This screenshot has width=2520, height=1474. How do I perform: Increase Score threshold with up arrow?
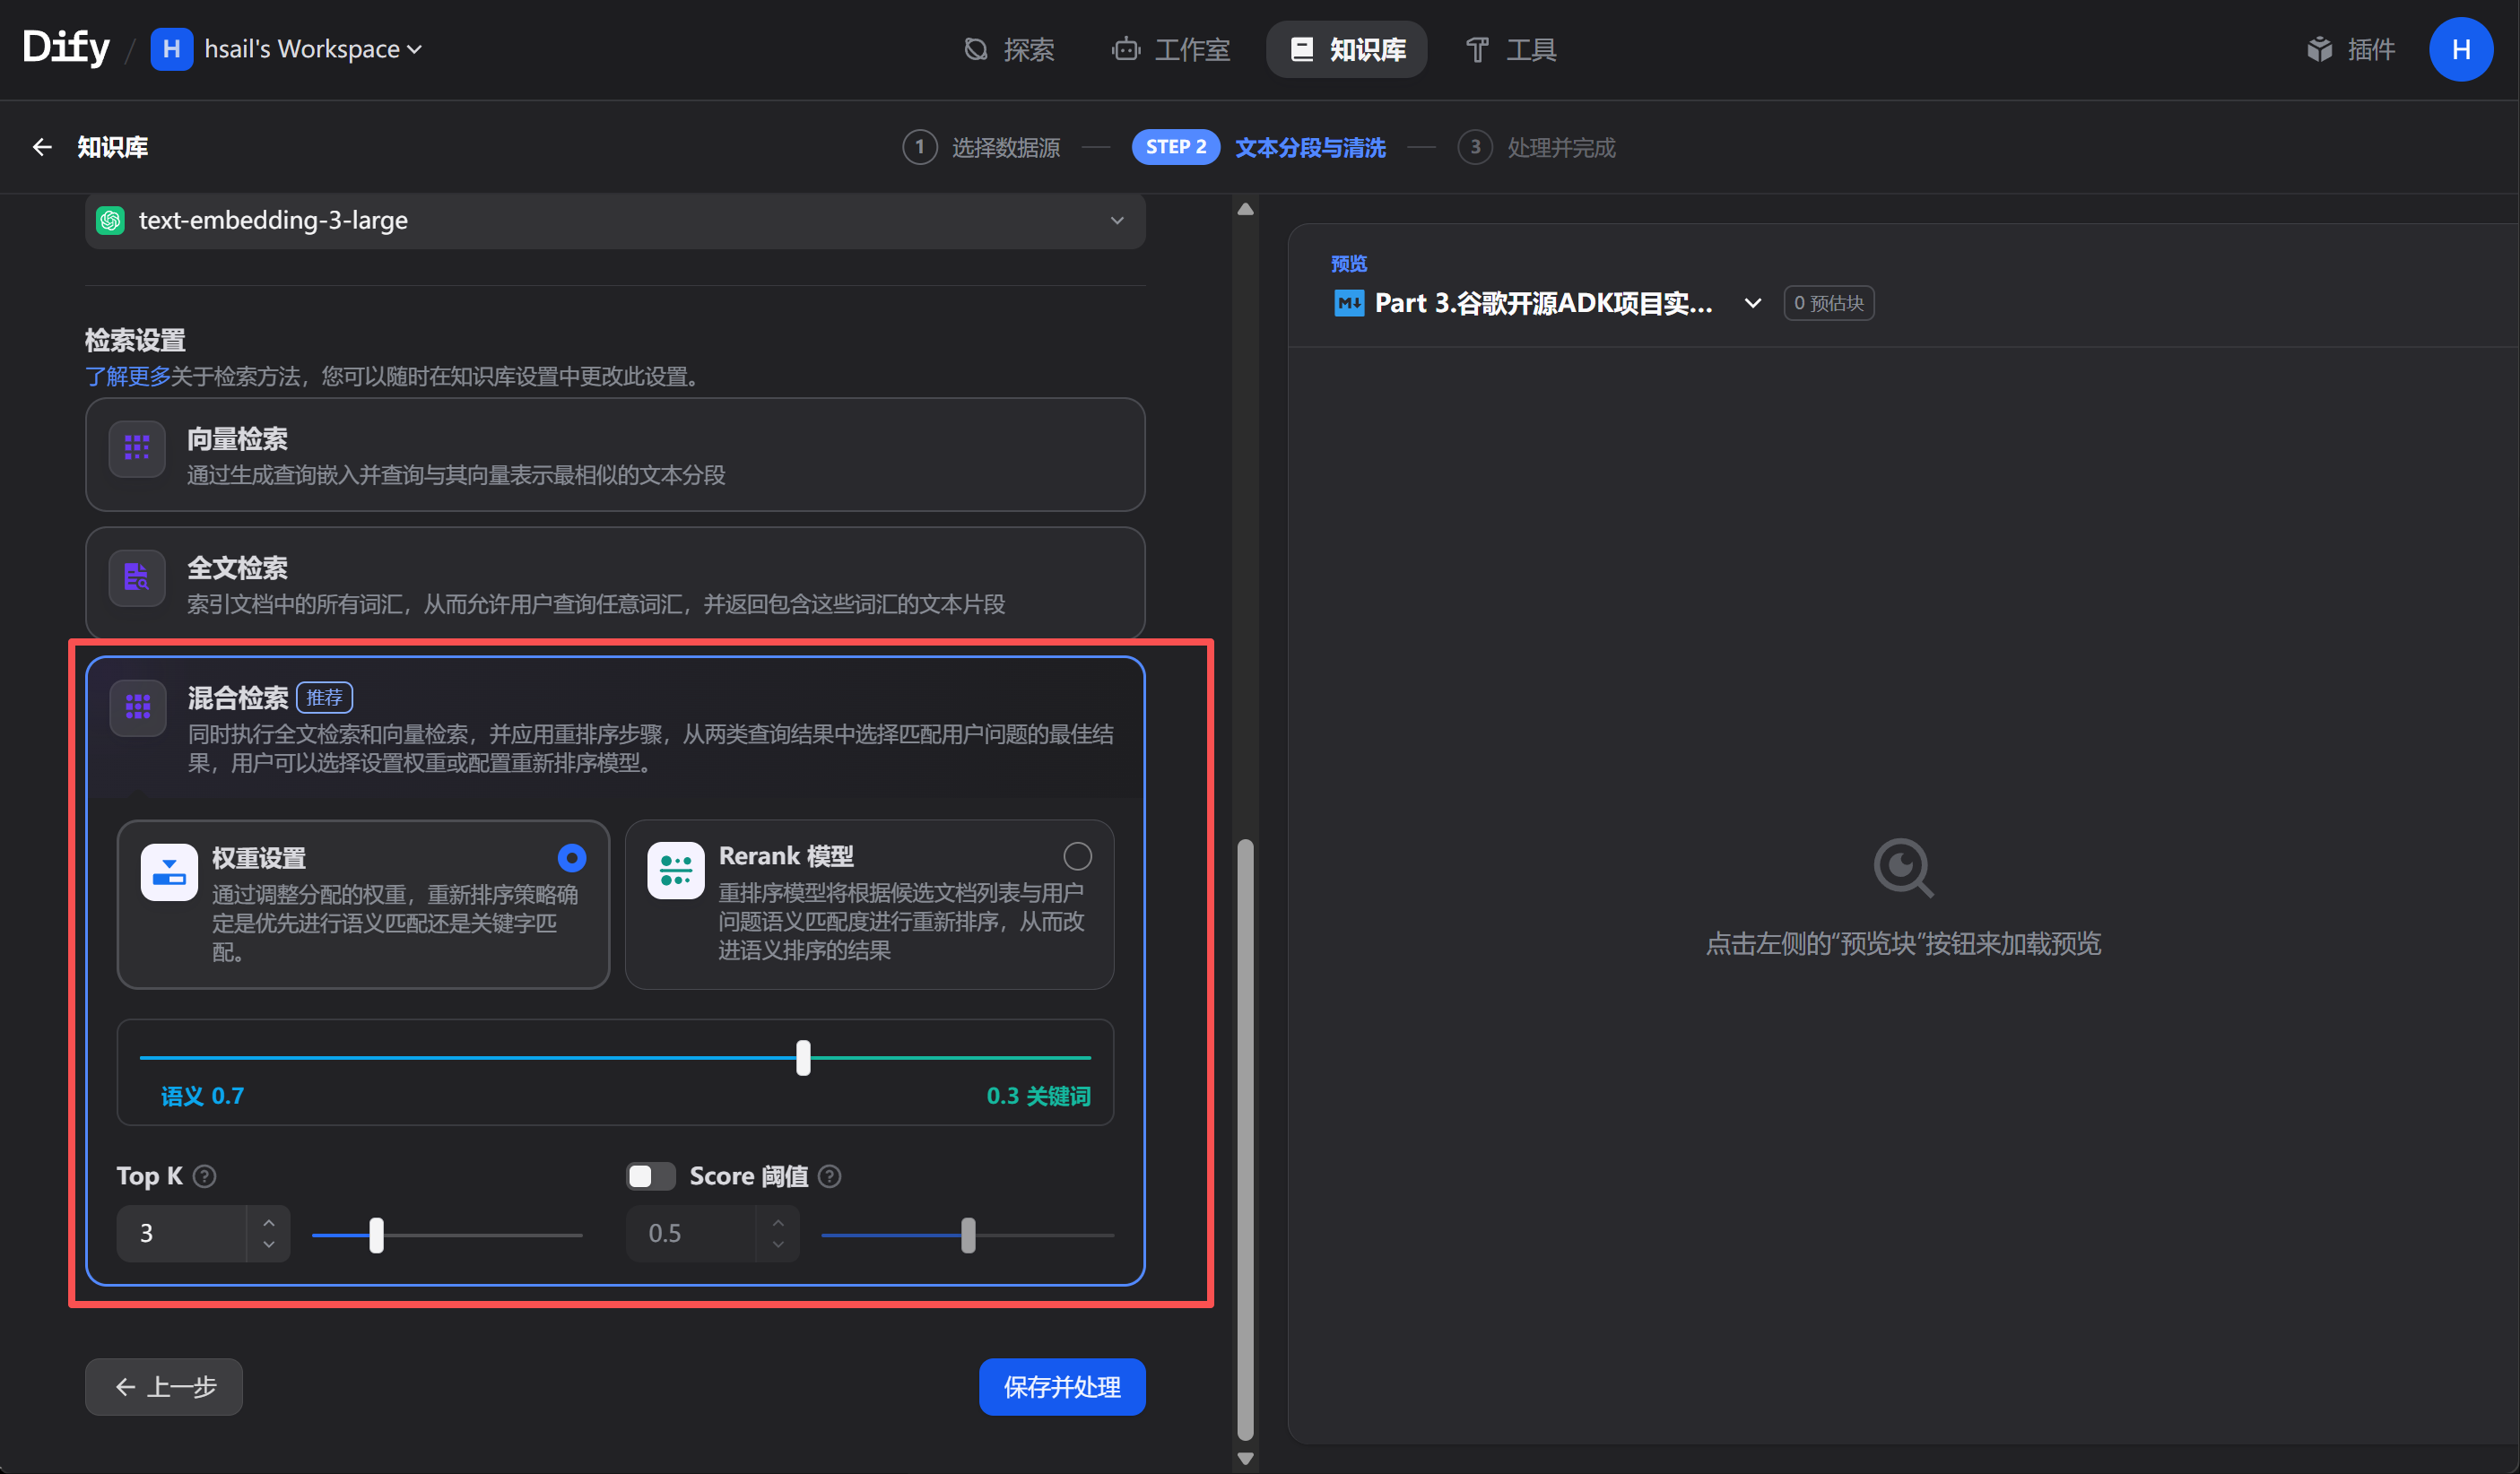click(778, 1222)
